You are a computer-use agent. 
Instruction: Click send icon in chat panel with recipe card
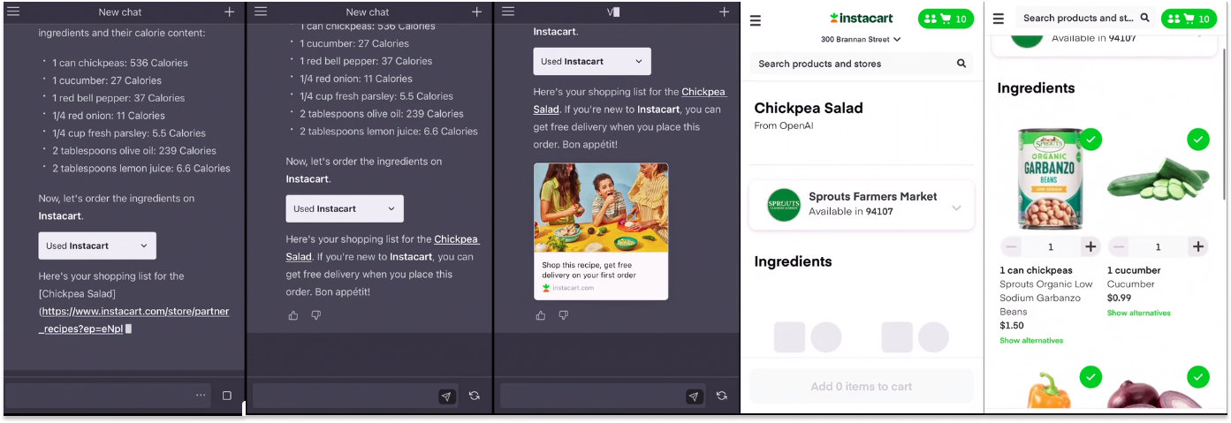pyautogui.click(x=695, y=397)
